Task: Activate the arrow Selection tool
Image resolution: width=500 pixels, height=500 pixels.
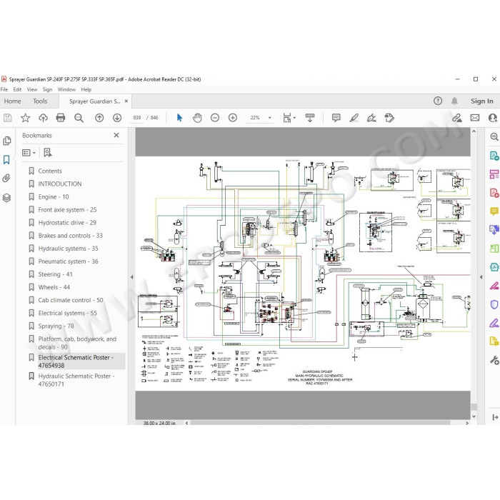Action: click(179, 118)
